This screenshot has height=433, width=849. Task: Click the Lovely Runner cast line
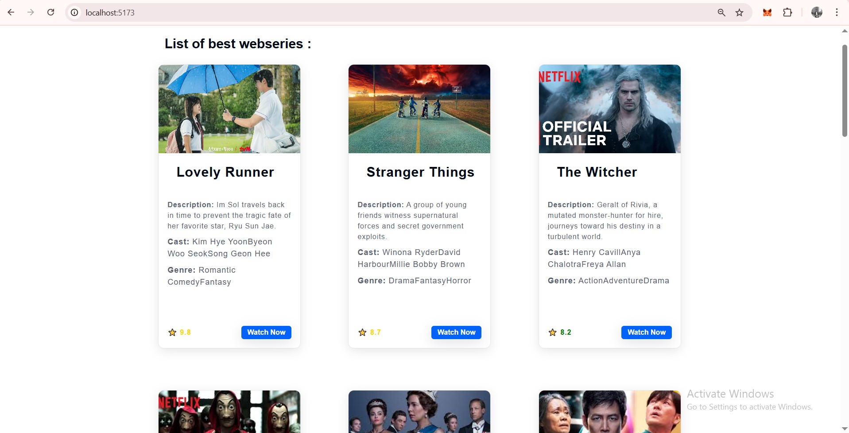[220, 247]
